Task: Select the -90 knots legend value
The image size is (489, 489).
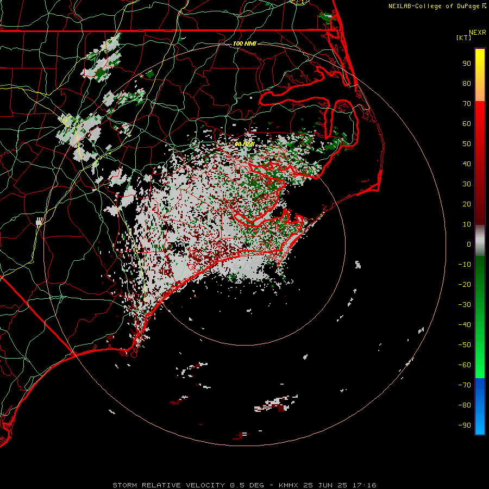Action: [x=465, y=425]
